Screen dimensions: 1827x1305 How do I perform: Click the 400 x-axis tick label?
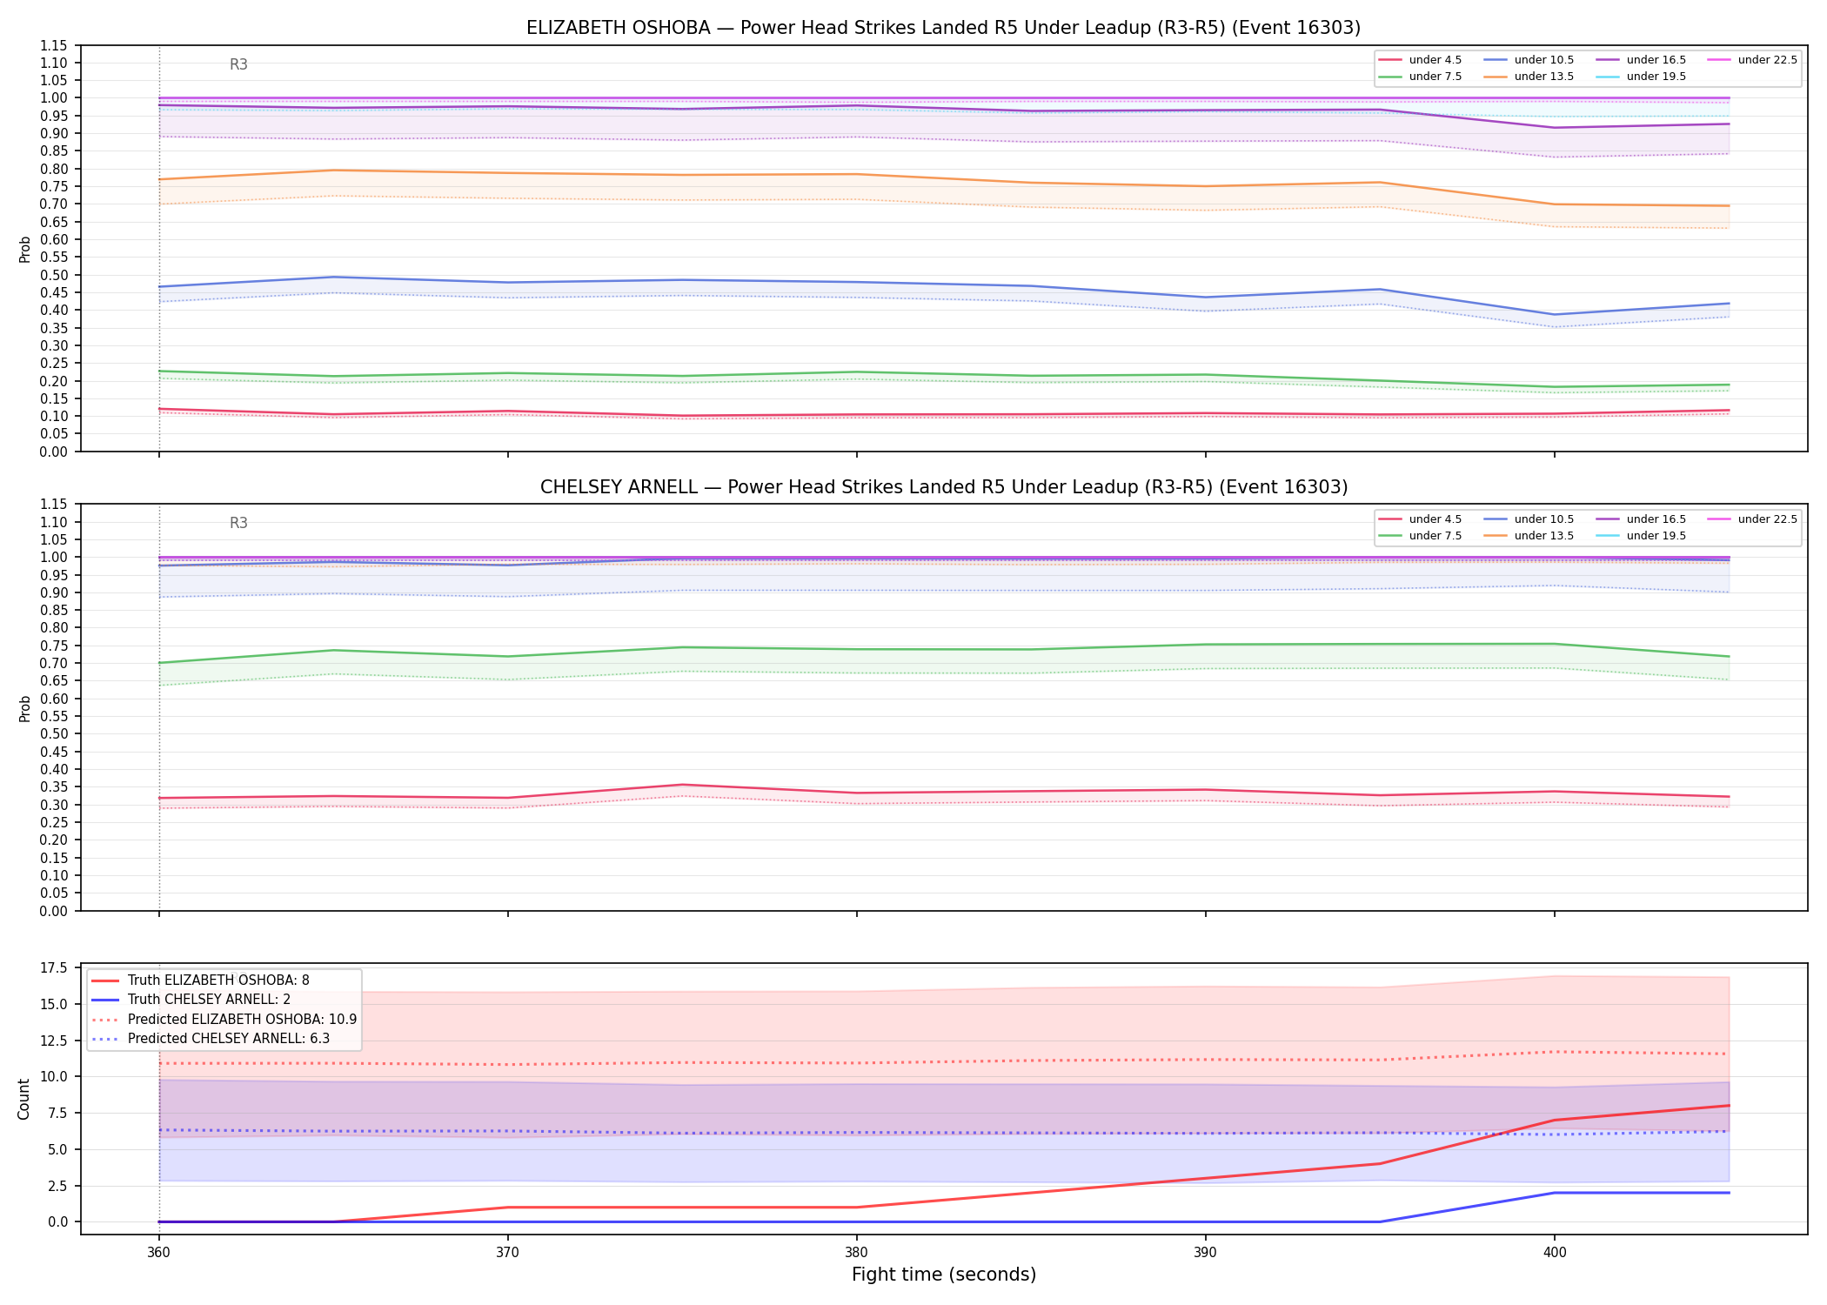pos(1555,1253)
